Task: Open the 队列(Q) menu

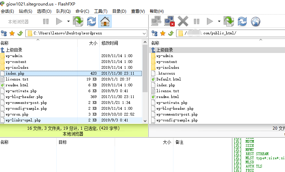Action: pyautogui.click(x=63, y=11)
